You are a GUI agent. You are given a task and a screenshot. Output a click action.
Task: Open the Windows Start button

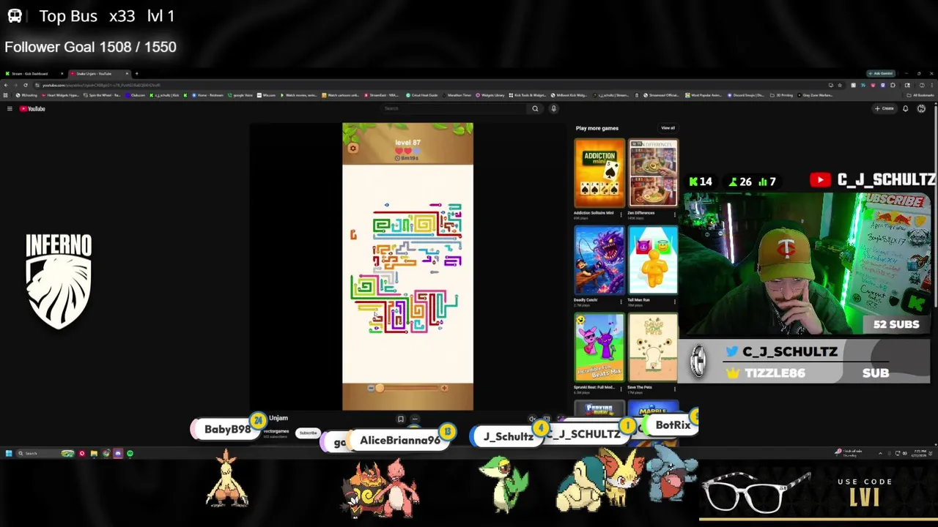(x=9, y=453)
